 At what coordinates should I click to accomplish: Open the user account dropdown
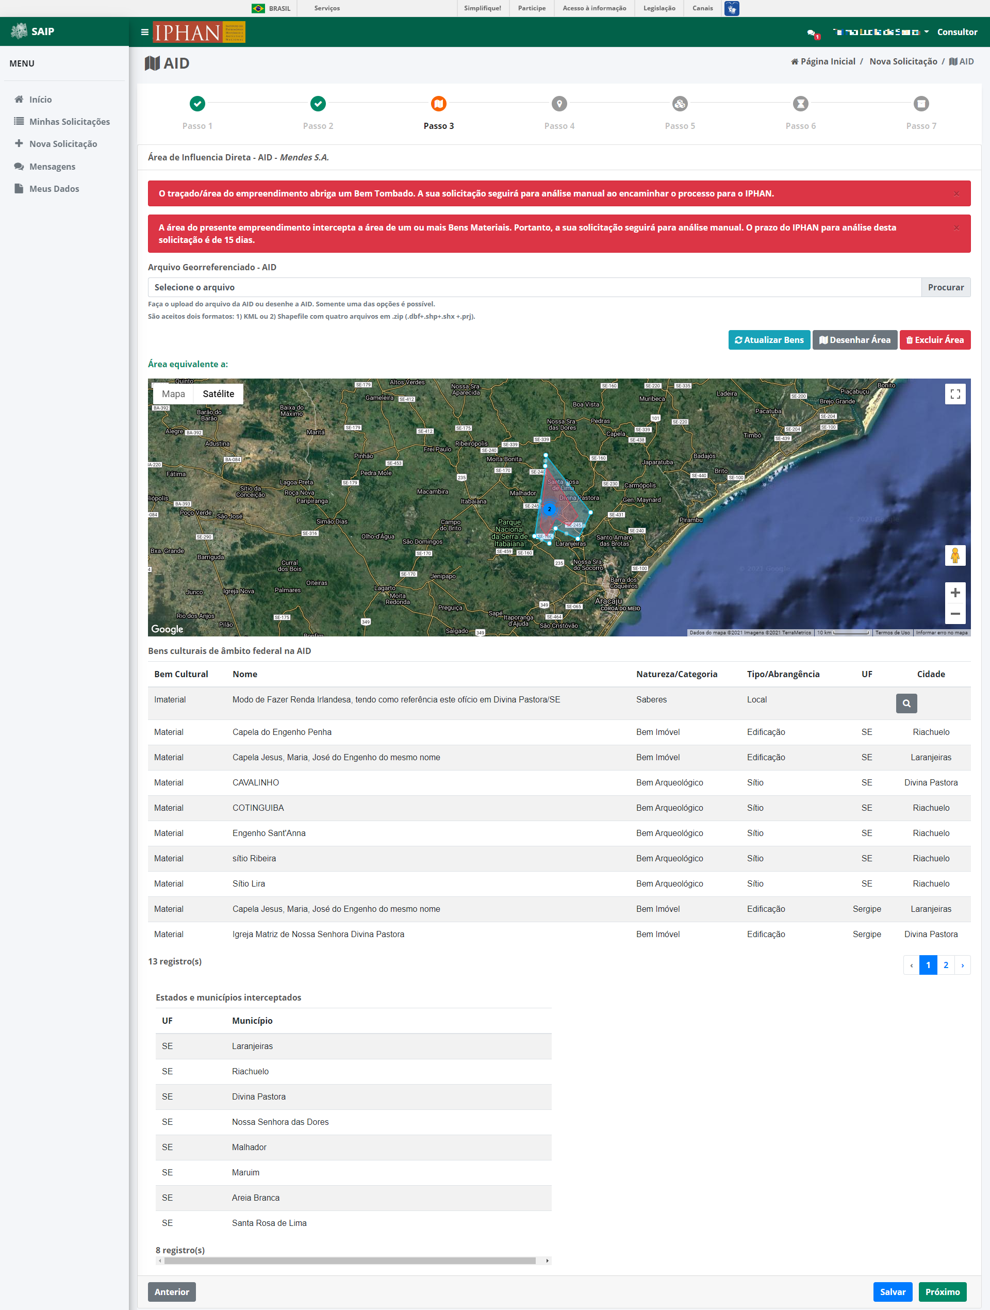pos(880,32)
